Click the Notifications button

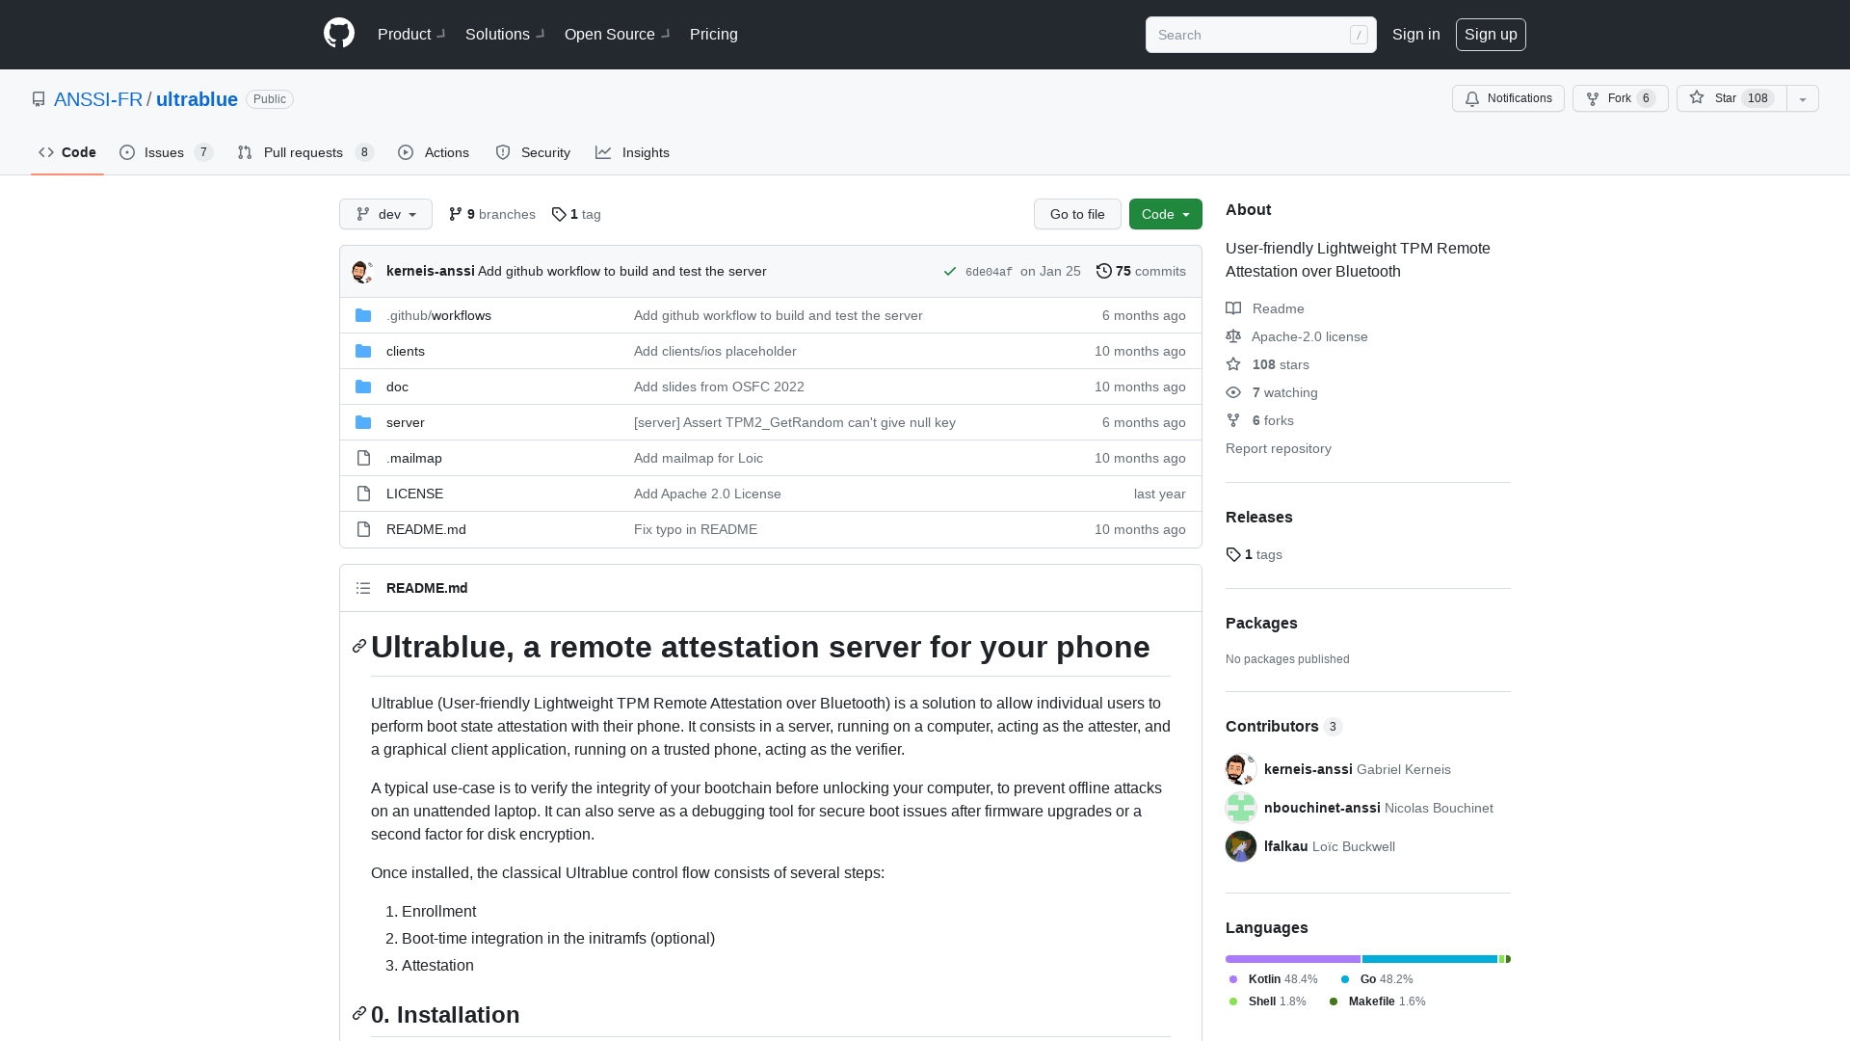click(1508, 98)
